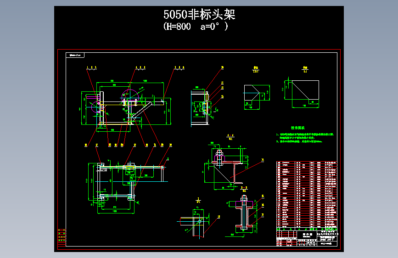
Task: Click the subtitle "(H=800 a=0°)"
Action: point(196,26)
